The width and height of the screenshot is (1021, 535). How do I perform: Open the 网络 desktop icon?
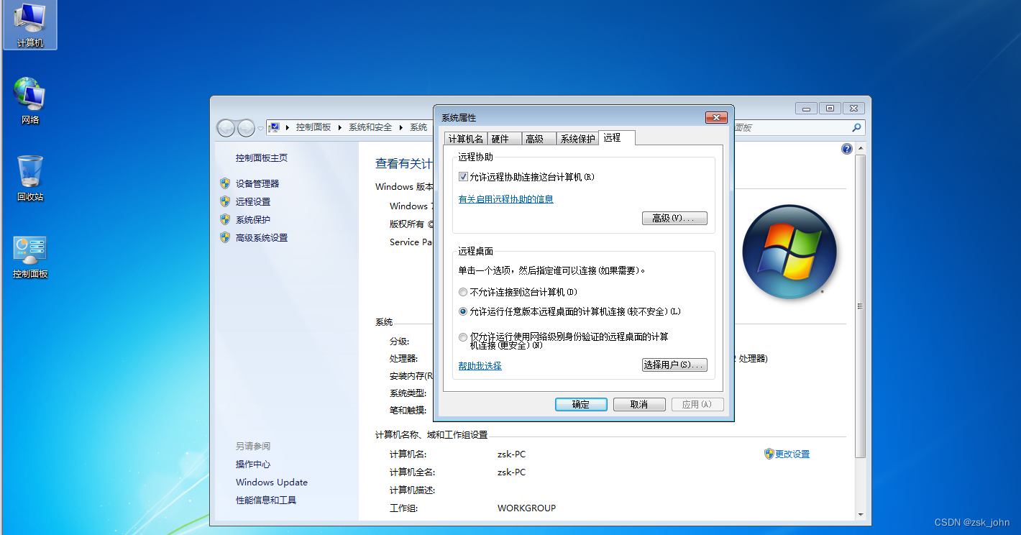point(29,101)
